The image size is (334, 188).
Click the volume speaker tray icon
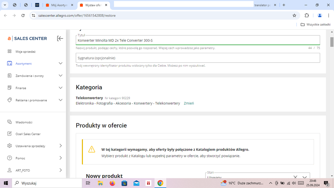(294, 183)
